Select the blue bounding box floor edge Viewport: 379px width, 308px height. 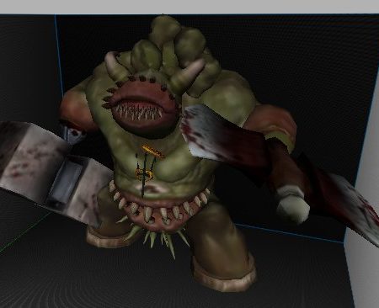(289, 233)
